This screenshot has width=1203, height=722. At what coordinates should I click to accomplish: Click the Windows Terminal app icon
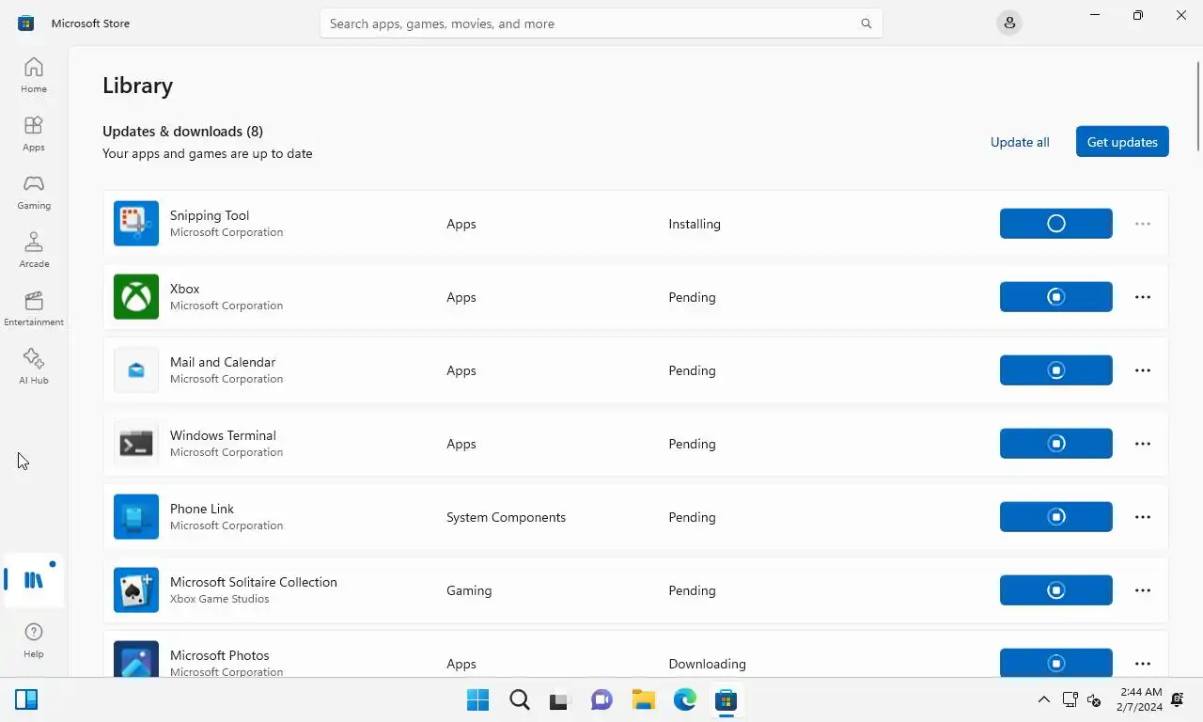tap(136, 444)
